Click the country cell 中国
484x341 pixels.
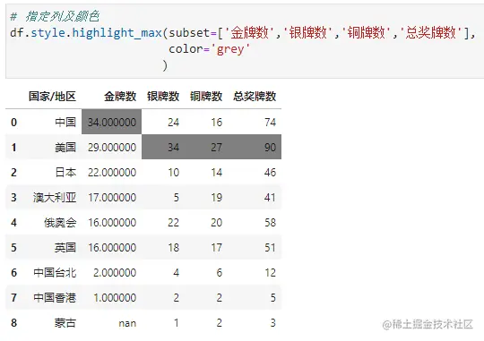[x=65, y=122]
